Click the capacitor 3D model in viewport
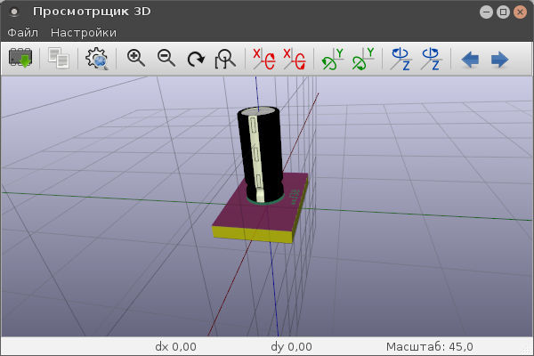 point(261,155)
